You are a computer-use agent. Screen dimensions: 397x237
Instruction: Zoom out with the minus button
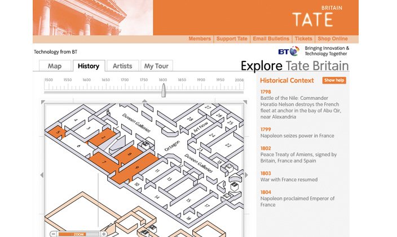click(53, 234)
